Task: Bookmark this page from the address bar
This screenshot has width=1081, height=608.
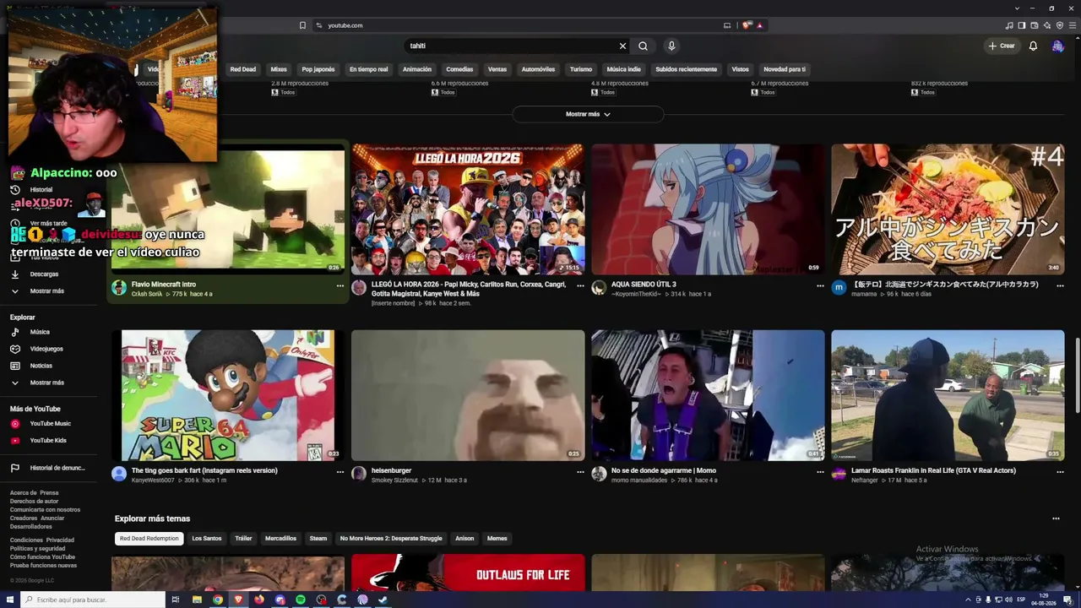Action: 302,25
